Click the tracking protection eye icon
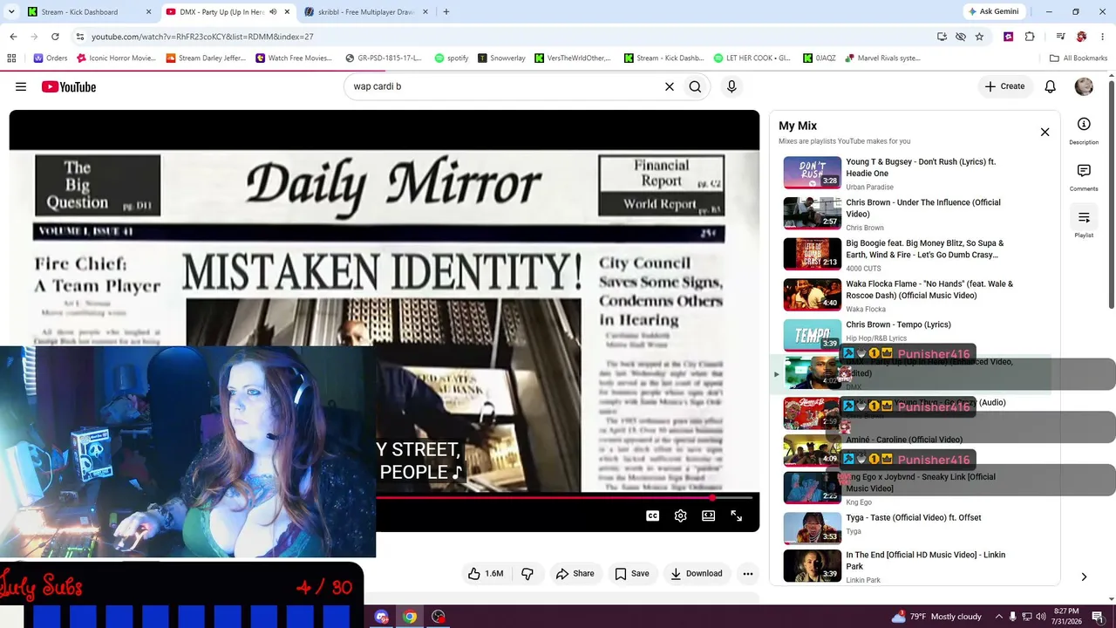The image size is (1116, 628). click(961, 37)
